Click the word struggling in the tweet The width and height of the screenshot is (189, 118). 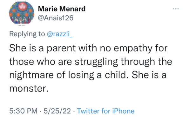pos(96,62)
